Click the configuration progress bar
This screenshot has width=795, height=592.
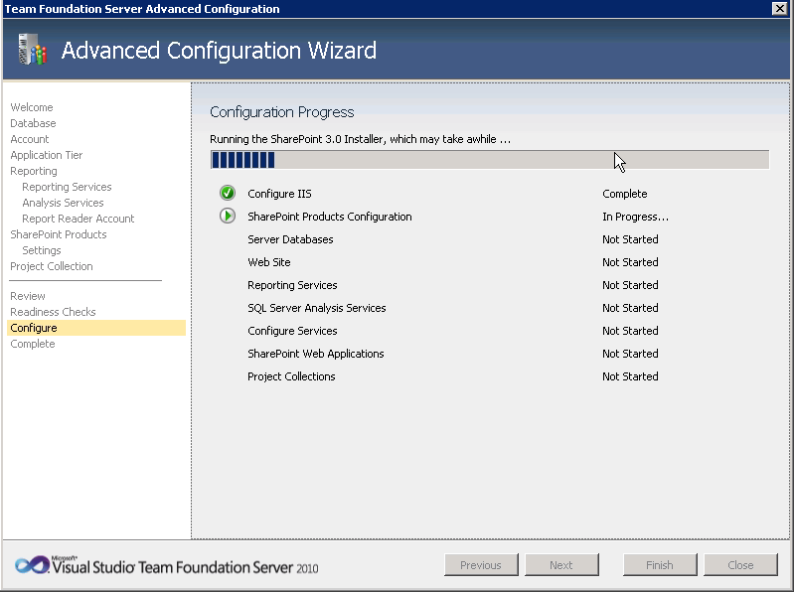pos(490,160)
